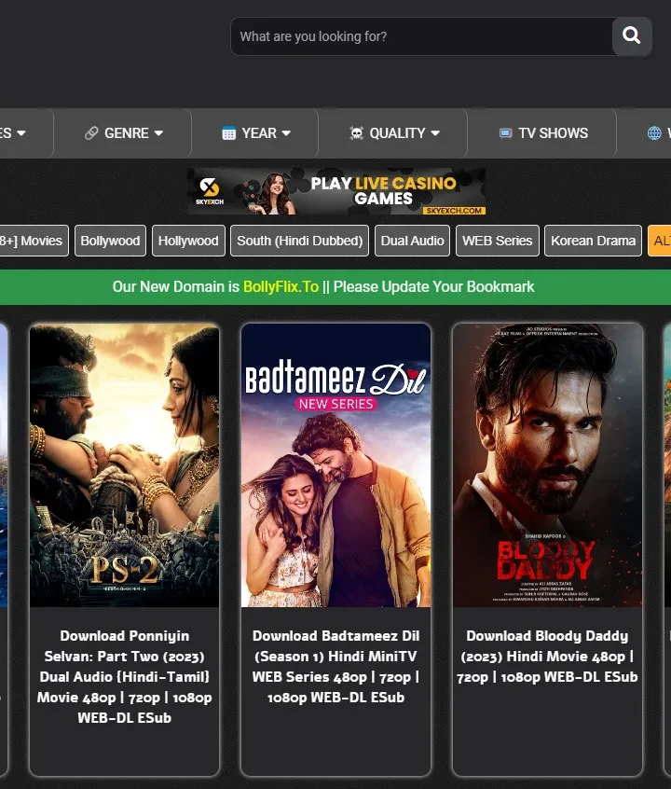The height and width of the screenshot is (789, 671).
Task: Select the Bollywood category tag
Action: [x=110, y=241]
